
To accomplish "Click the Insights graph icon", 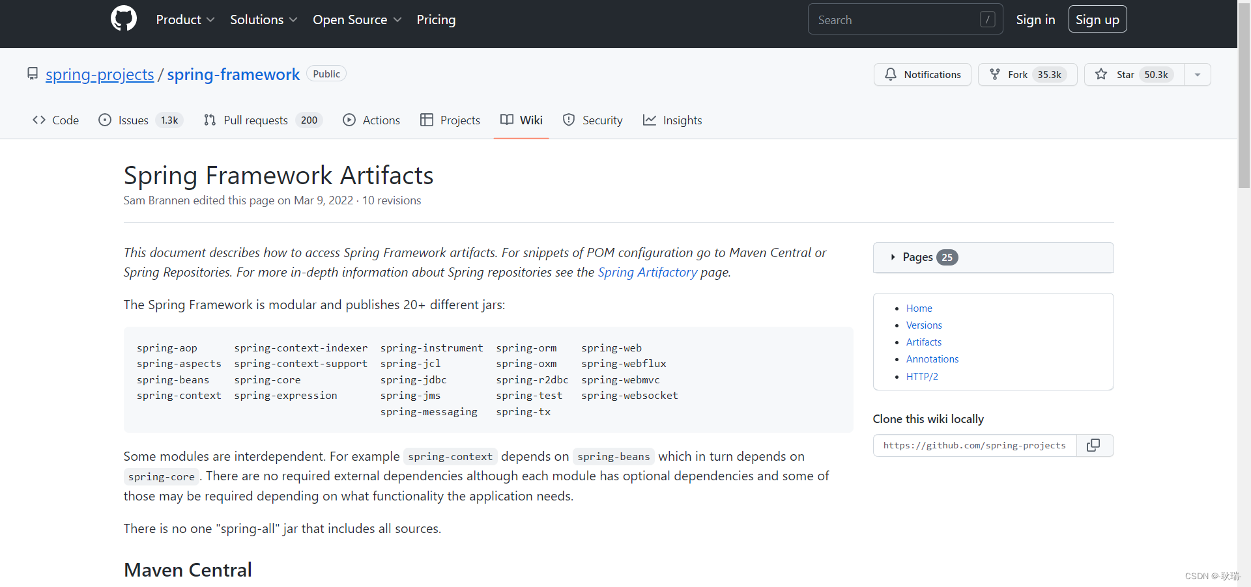I will coord(650,120).
